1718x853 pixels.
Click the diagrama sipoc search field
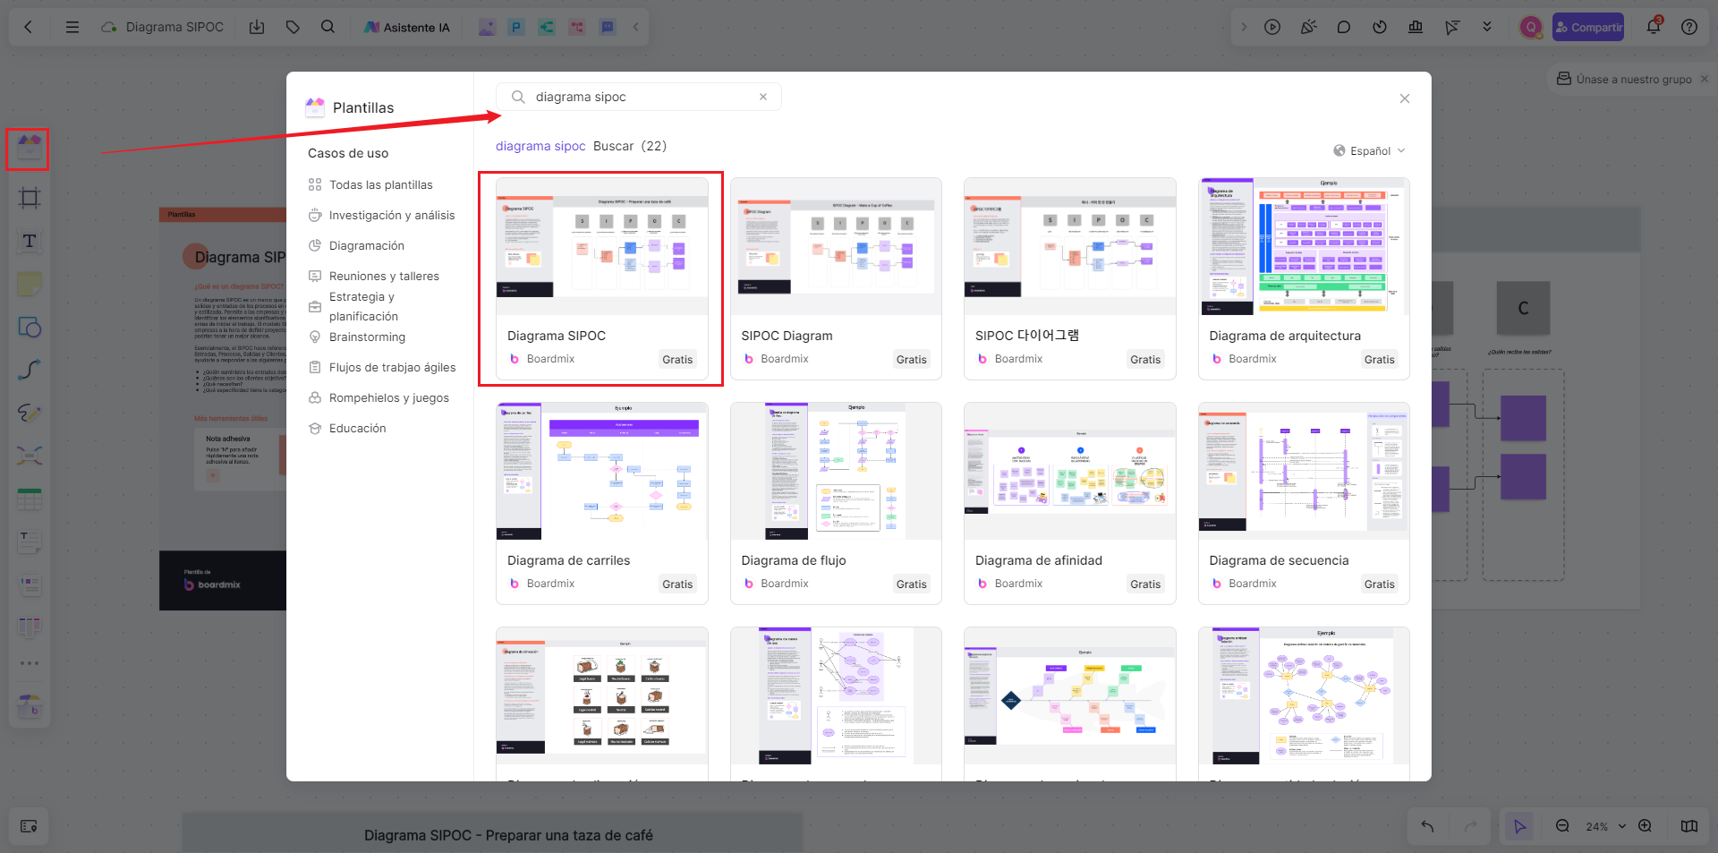point(639,97)
